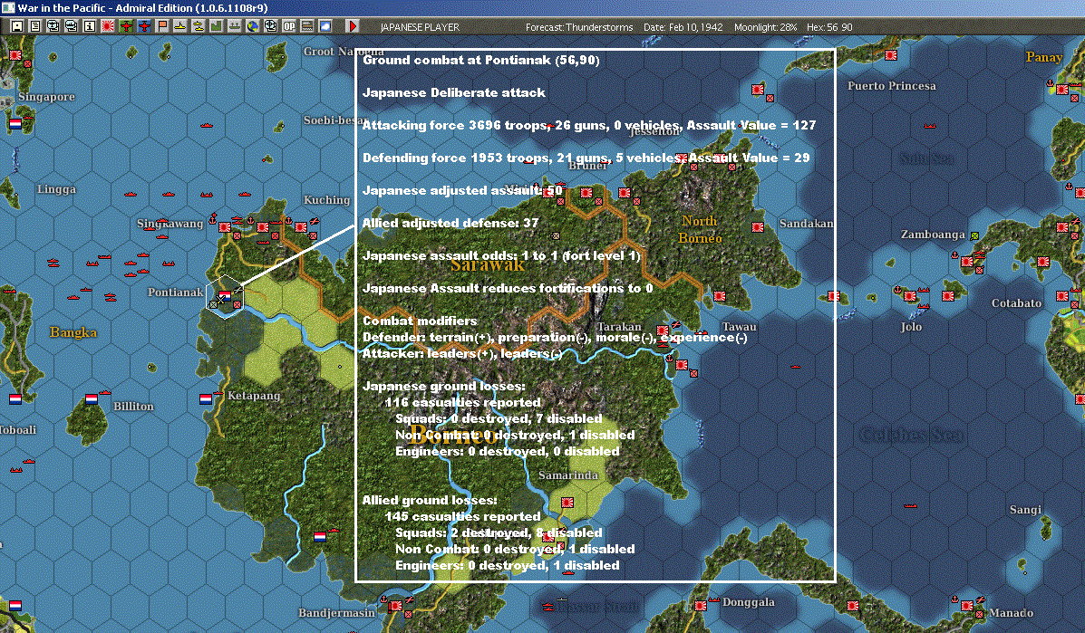Screen dimensions: 1085x633
Task: Select the highlighted Pontianak hex unit stack
Action: pyautogui.click(x=225, y=298)
